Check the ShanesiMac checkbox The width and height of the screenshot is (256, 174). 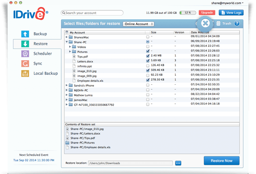(x=148, y=37)
